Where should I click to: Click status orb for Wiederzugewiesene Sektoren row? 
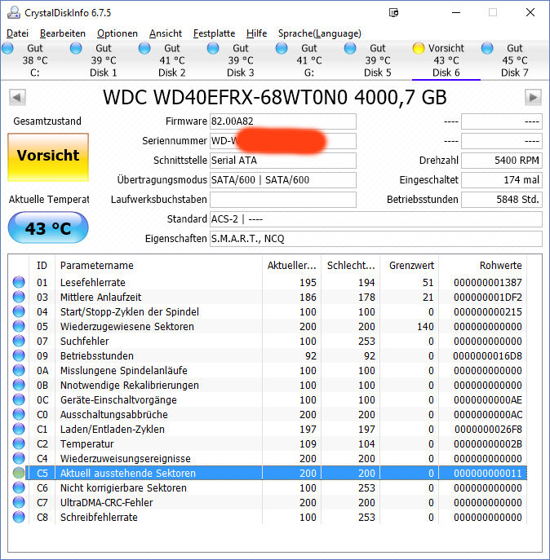tap(19, 326)
